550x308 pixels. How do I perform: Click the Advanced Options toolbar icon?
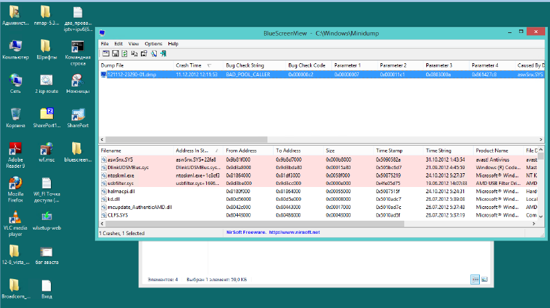pyautogui.click(x=106, y=54)
